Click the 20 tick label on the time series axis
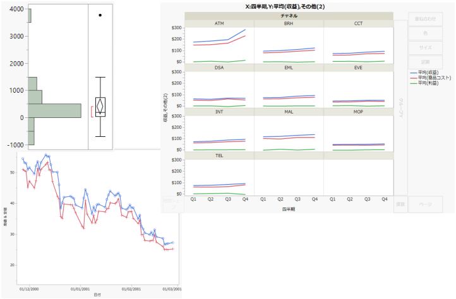456x299 pixels. click(12, 265)
